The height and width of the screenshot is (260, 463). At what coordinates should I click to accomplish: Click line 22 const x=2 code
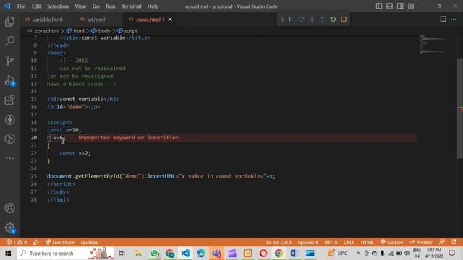(75, 153)
